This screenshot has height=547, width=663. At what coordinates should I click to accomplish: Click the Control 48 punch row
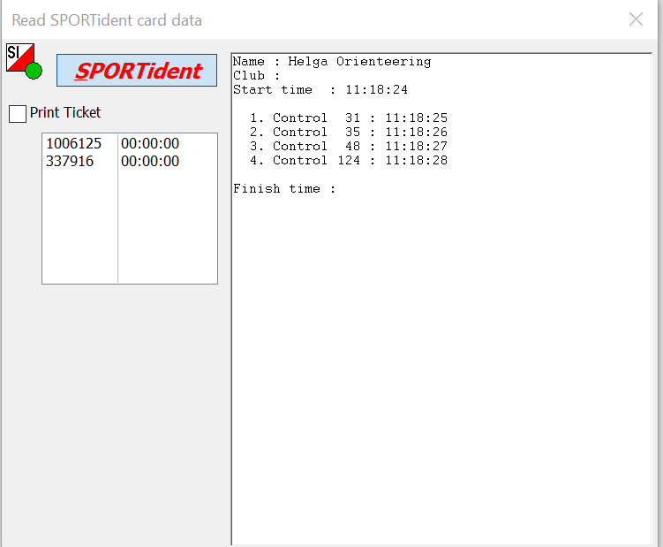point(349,147)
